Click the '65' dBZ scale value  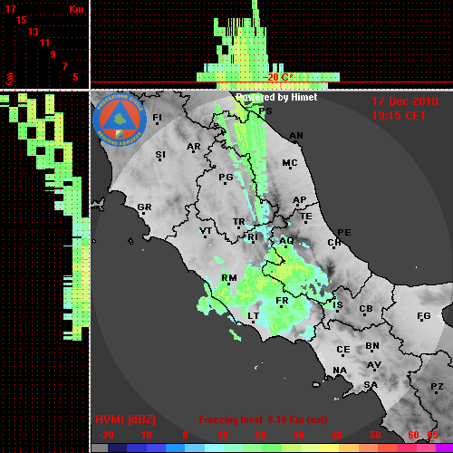[x=432, y=435]
